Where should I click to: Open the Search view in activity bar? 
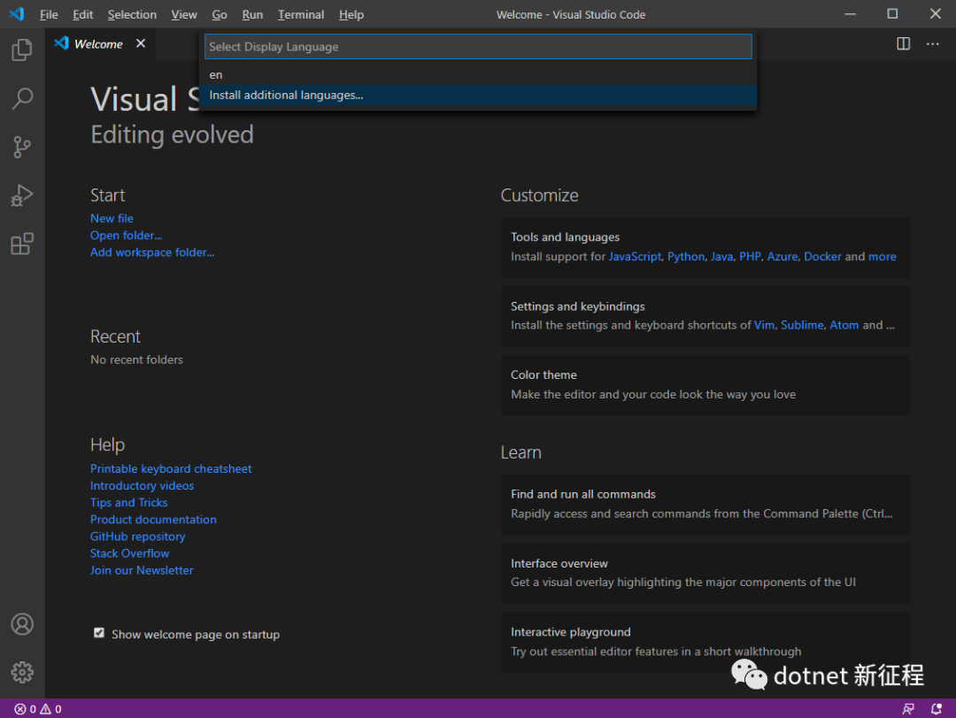pos(22,98)
